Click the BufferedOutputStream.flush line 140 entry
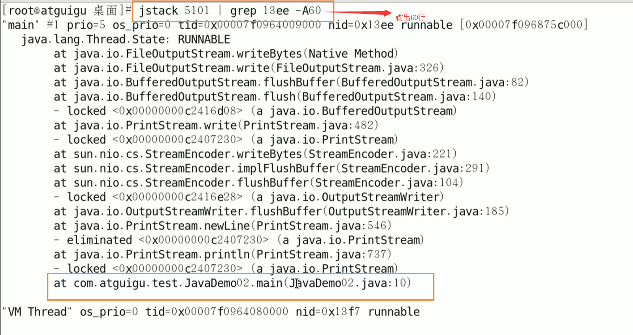 275,97
